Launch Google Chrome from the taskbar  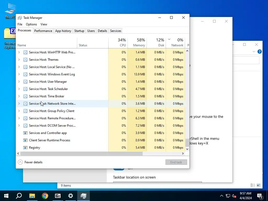pos(45,196)
